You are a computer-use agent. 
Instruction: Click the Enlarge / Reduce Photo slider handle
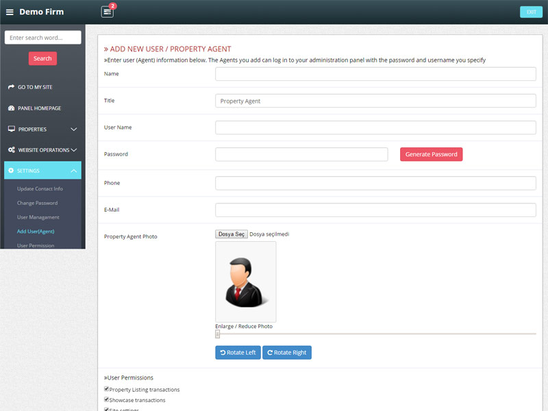pyautogui.click(x=218, y=334)
